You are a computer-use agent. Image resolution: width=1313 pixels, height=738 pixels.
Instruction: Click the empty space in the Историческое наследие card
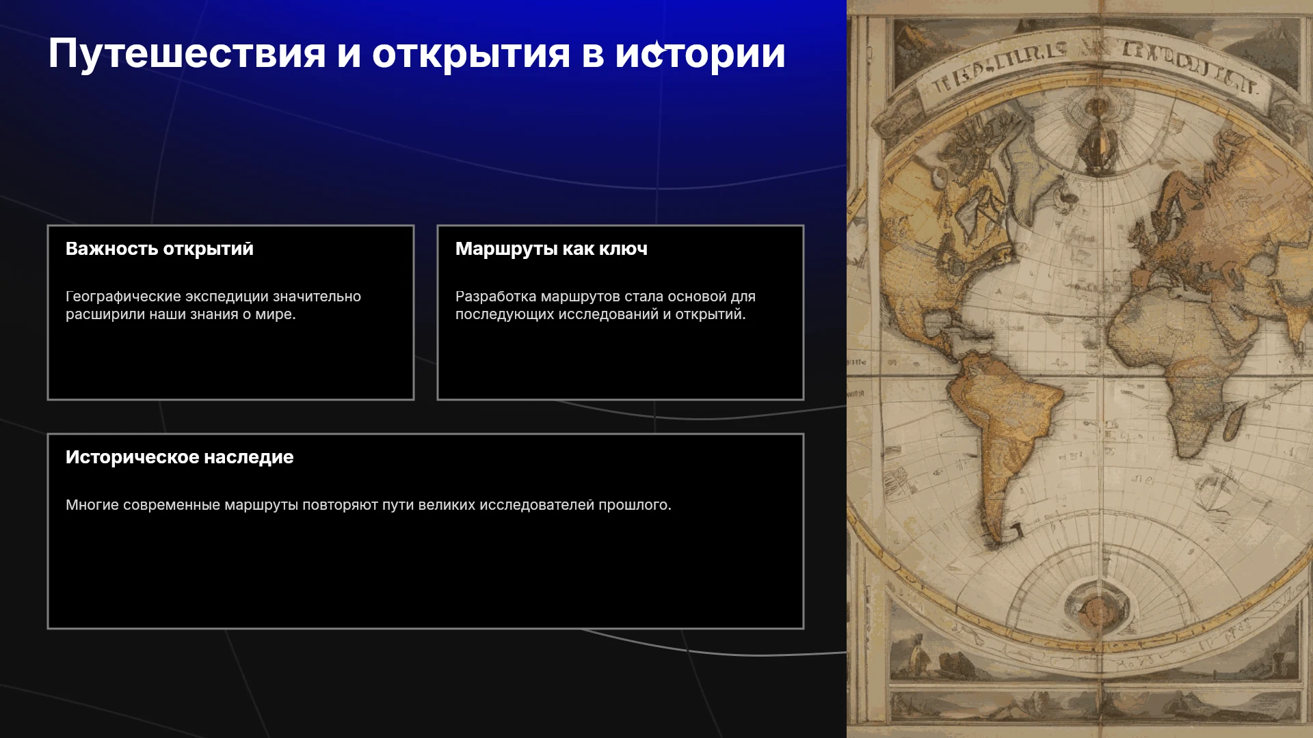(x=425, y=574)
